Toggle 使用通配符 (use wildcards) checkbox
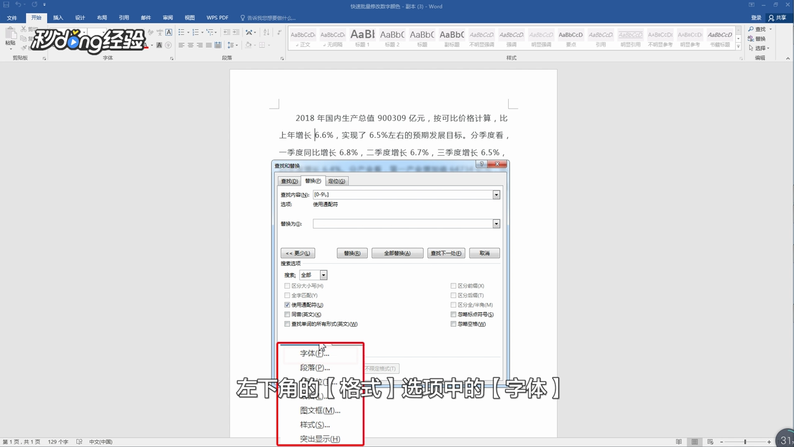The width and height of the screenshot is (794, 447). [287, 305]
